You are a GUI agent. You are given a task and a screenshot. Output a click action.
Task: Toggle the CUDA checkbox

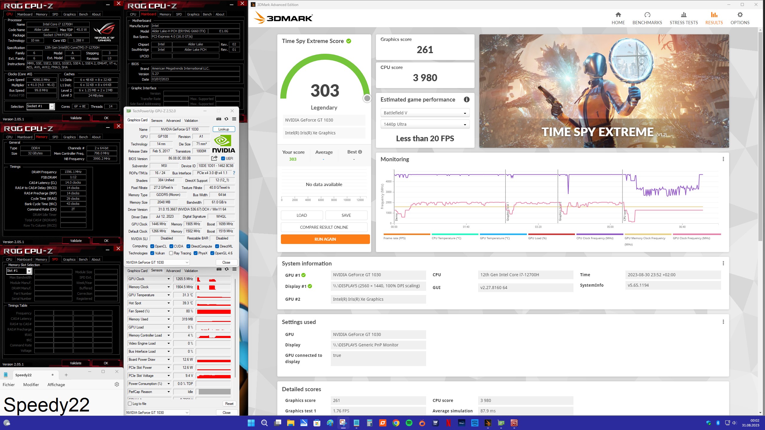(171, 246)
